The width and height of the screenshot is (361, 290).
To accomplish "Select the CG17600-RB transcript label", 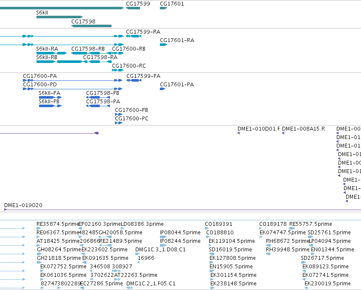I will [x=129, y=49].
